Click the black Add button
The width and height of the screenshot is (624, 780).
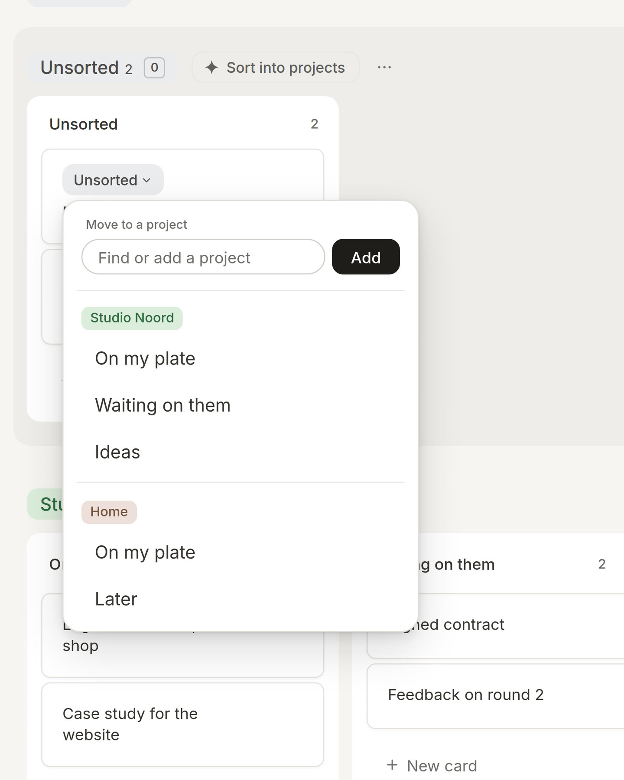pos(366,257)
